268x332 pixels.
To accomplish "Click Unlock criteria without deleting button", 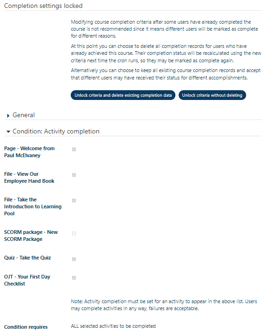I will [x=212, y=95].
